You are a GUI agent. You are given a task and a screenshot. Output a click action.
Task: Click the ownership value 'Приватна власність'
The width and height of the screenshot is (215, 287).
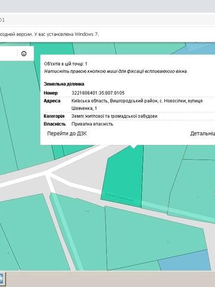pyautogui.click(x=92, y=124)
